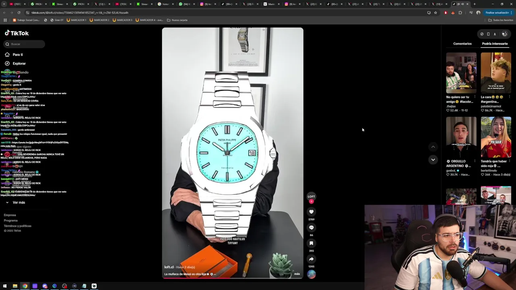Image resolution: width=516 pixels, height=290 pixels.
Task: Open comments with the speech bubble icon
Action: tap(311, 227)
